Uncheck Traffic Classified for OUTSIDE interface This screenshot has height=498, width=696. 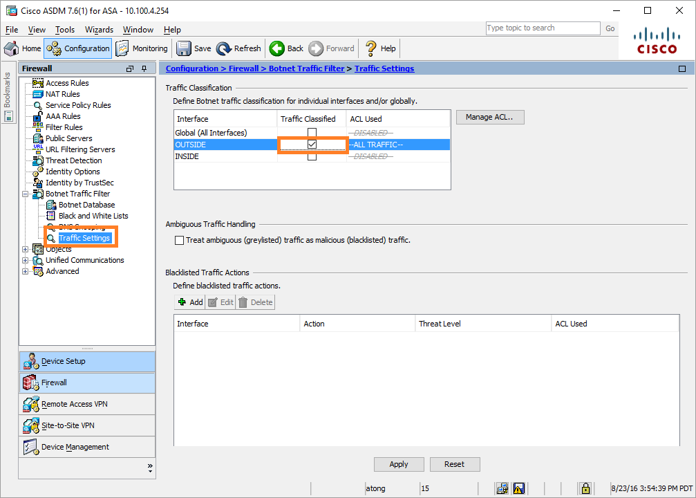click(x=312, y=145)
